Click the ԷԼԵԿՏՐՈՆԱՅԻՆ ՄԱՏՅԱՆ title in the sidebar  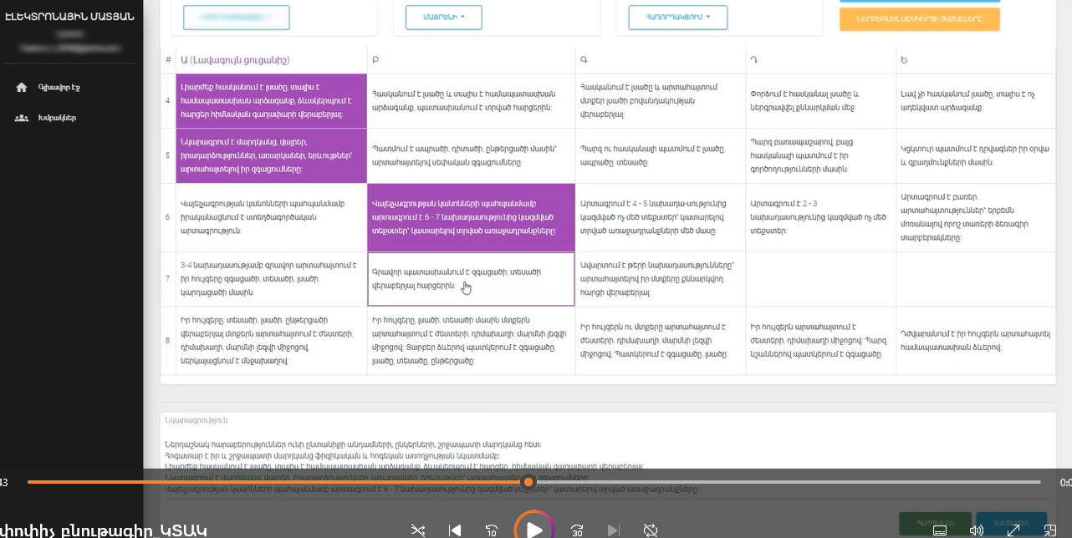[69, 17]
